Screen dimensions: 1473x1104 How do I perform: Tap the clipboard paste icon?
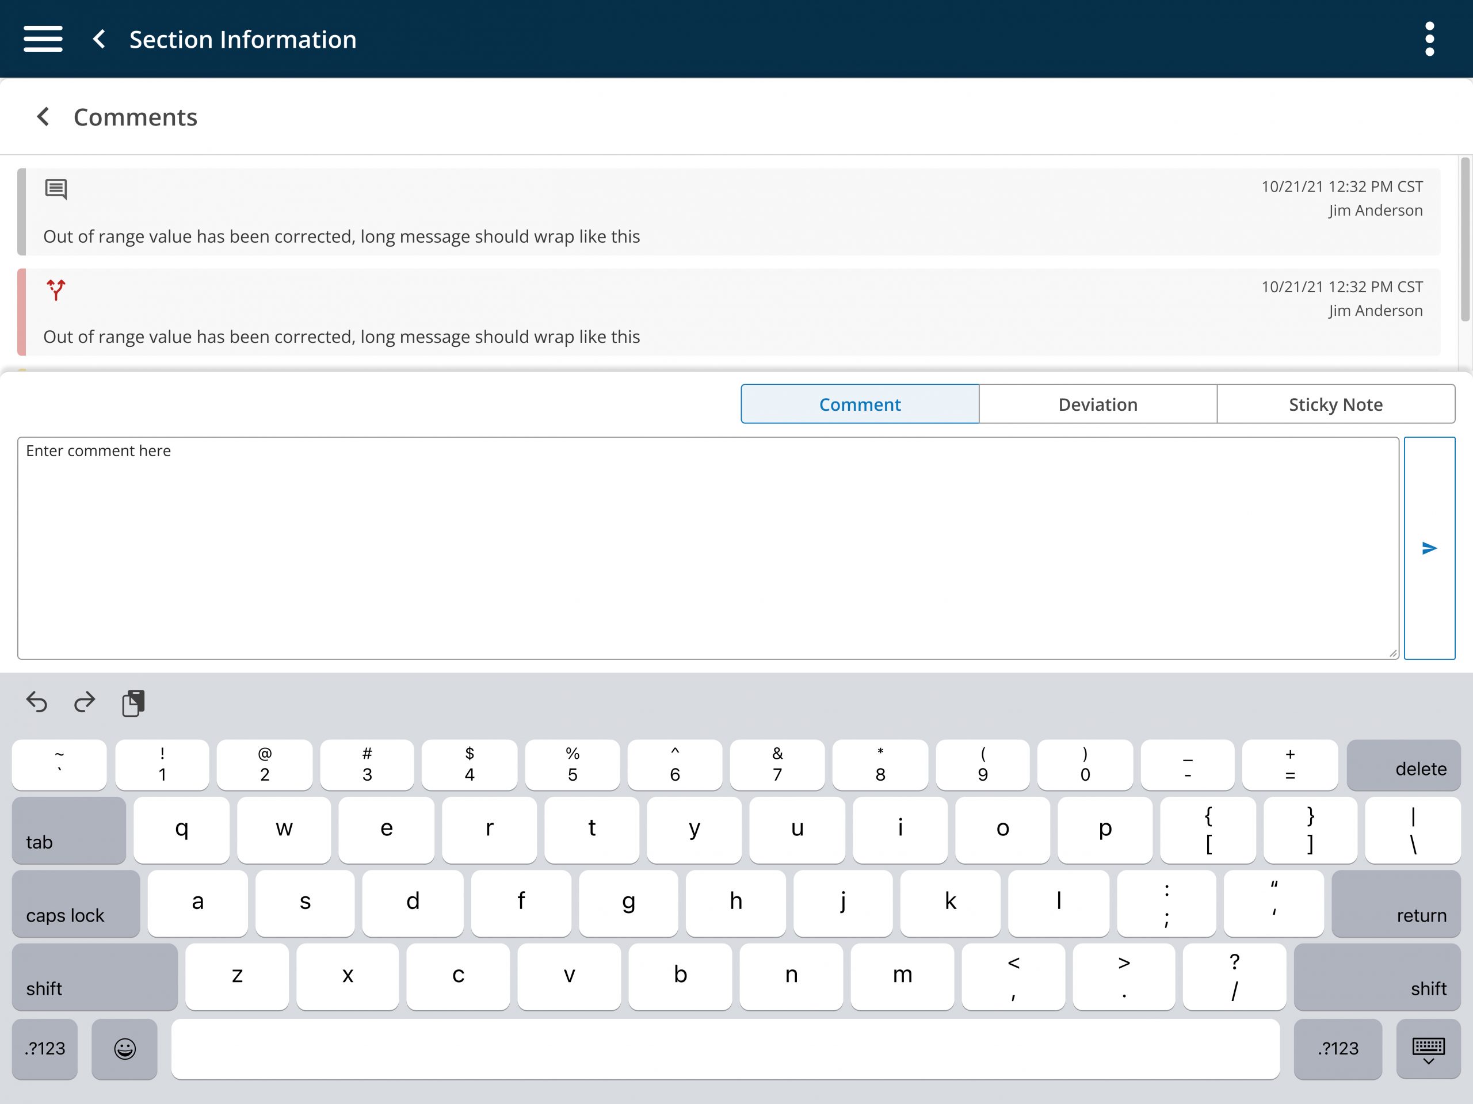coord(133,702)
